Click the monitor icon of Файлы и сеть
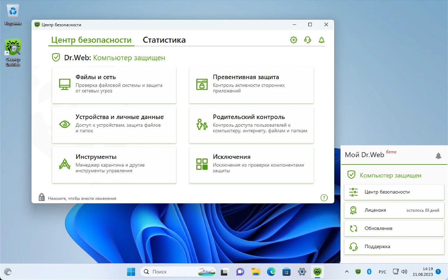The width and height of the screenshot is (448, 280). pos(65,84)
